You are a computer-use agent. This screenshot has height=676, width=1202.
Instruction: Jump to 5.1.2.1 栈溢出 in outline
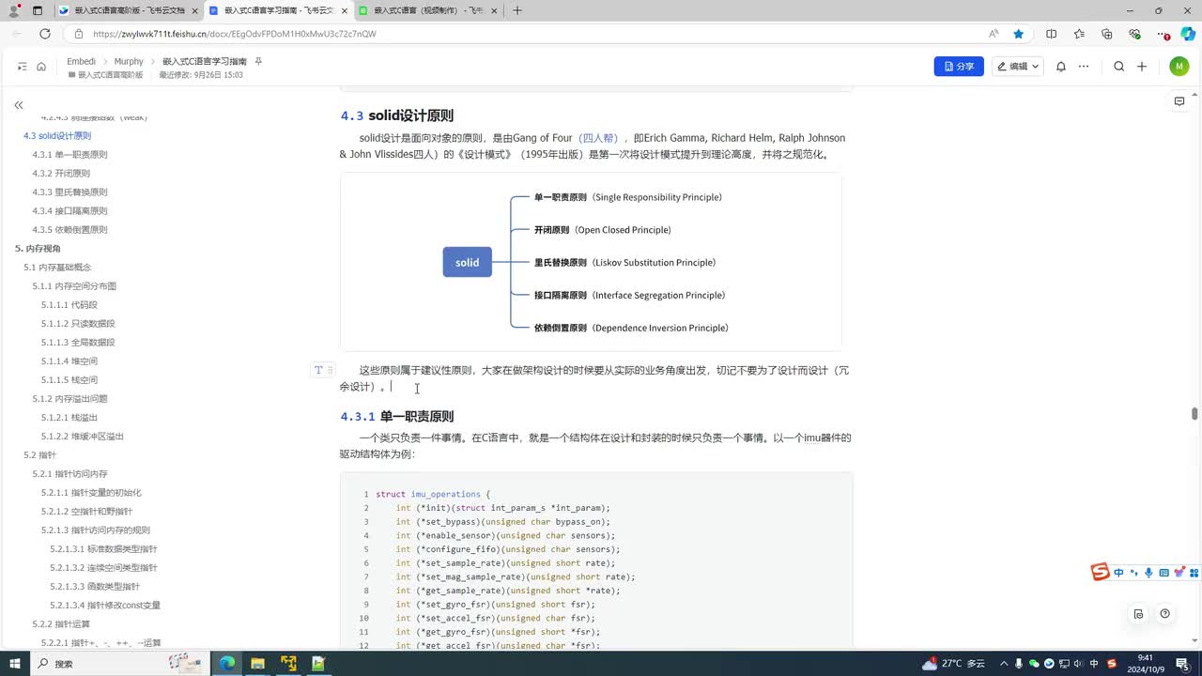click(x=69, y=418)
